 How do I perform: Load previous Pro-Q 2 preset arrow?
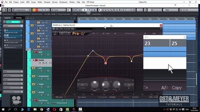(115, 33)
